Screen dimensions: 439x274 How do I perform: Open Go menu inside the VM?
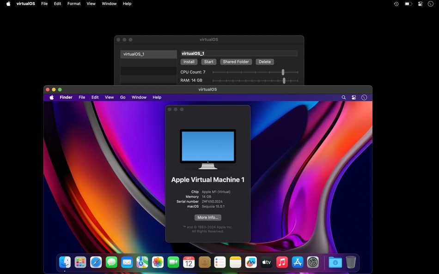(122, 97)
